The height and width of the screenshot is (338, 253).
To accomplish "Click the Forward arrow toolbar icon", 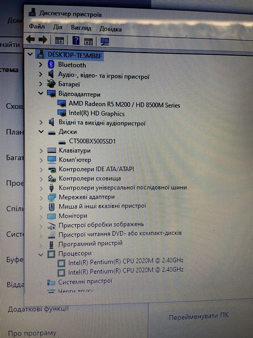I will [42, 40].
